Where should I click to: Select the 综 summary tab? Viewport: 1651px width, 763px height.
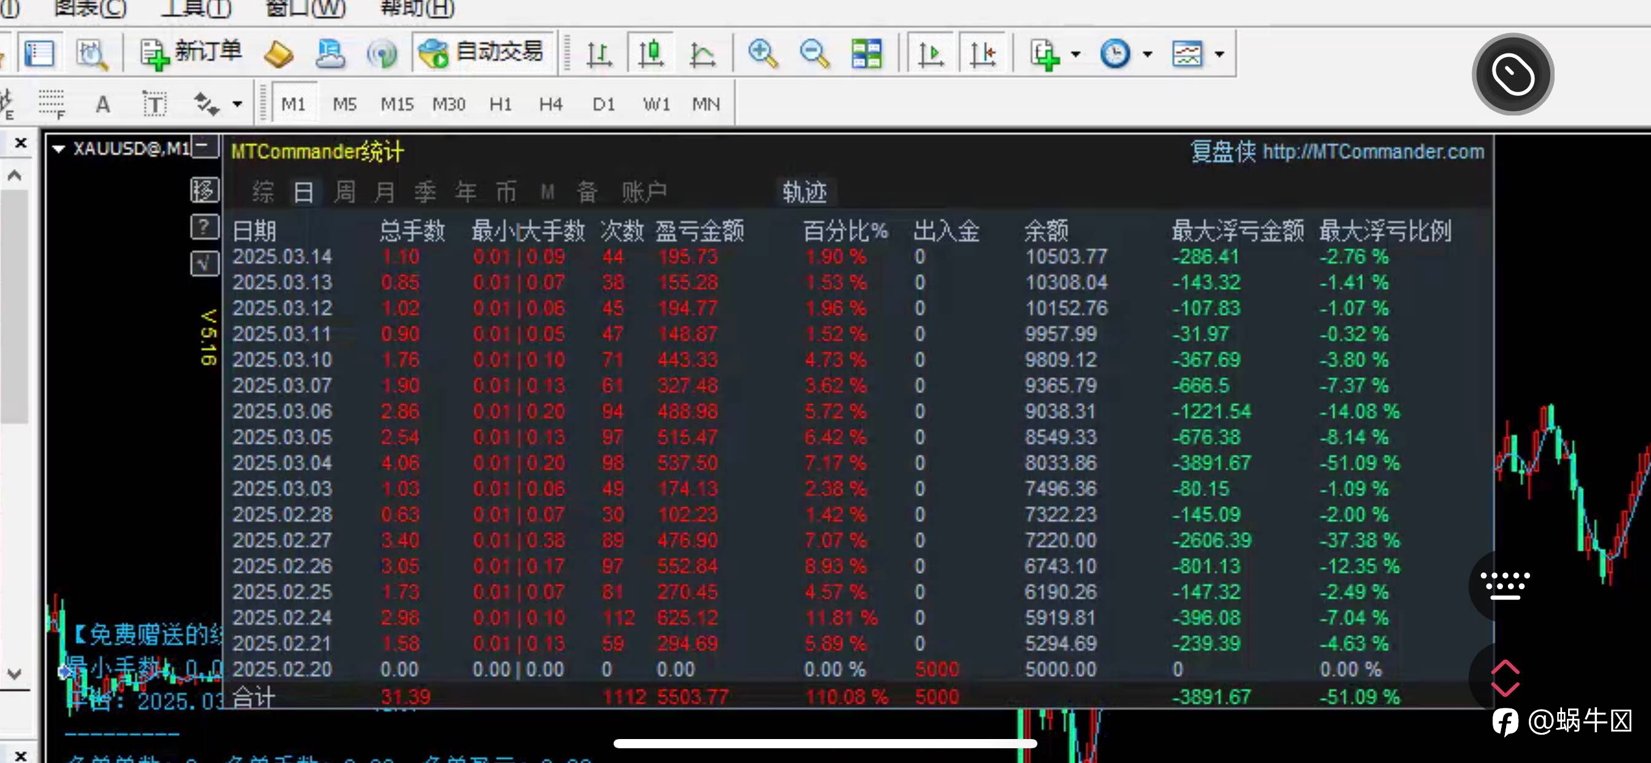point(263,192)
